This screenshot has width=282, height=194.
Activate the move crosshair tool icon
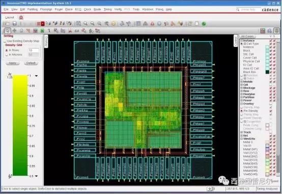[x=14, y=31]
